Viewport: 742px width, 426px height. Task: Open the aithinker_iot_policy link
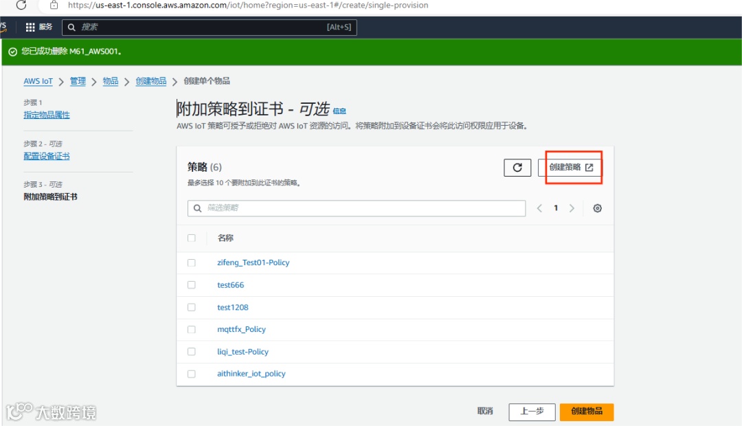[251, 374]
